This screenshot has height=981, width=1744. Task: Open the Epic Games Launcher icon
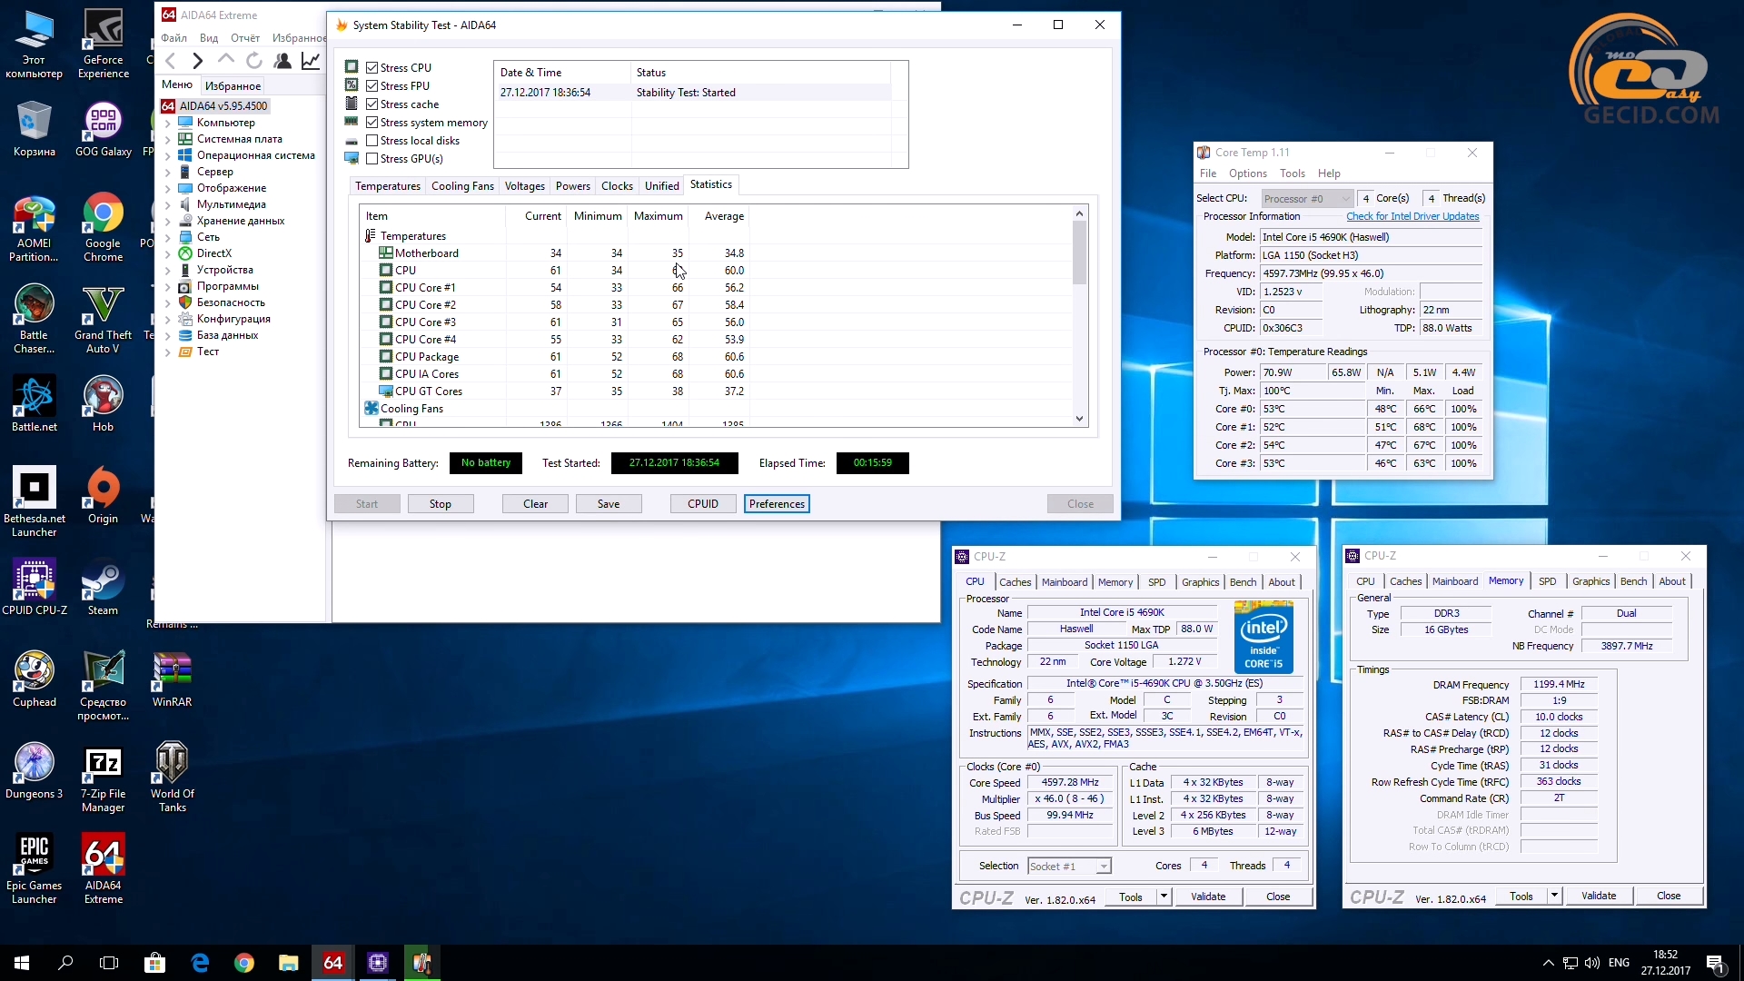pos(34,869)
